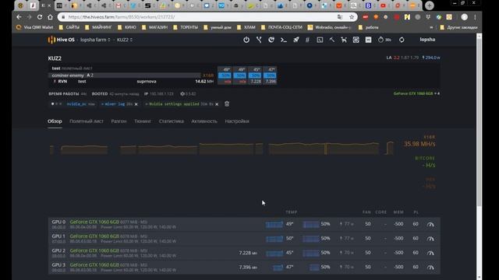Open the lopsha account menu
The height and width of the screenshot is (280, 499).
(427, 40)
